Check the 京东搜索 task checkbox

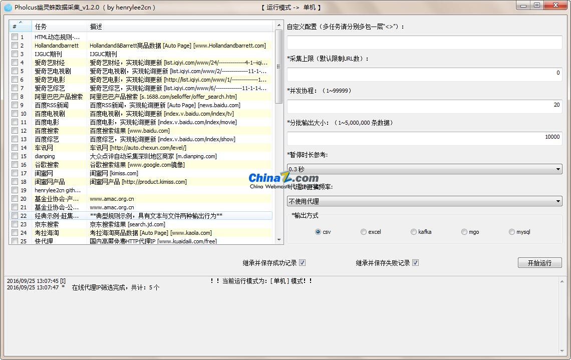point(15,224)
